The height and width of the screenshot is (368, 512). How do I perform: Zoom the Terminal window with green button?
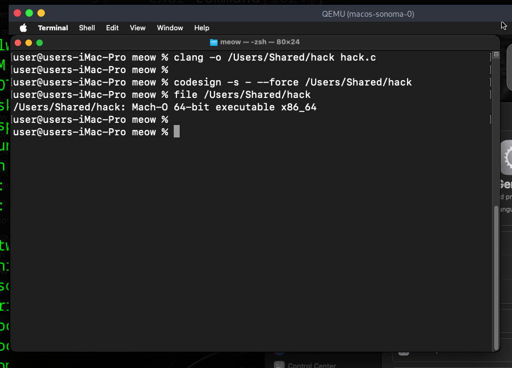point(40,42)
